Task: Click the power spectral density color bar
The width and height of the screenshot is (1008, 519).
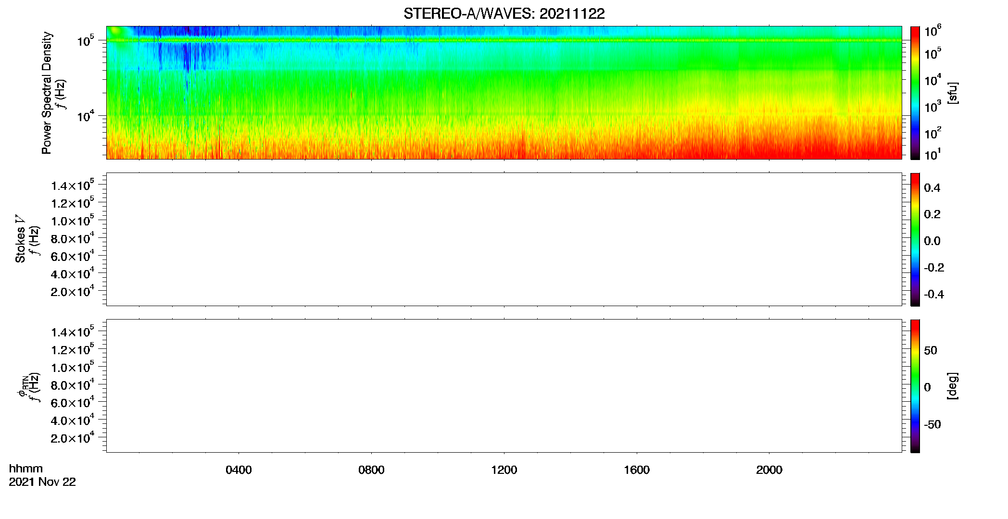Action: coord(915,93)
